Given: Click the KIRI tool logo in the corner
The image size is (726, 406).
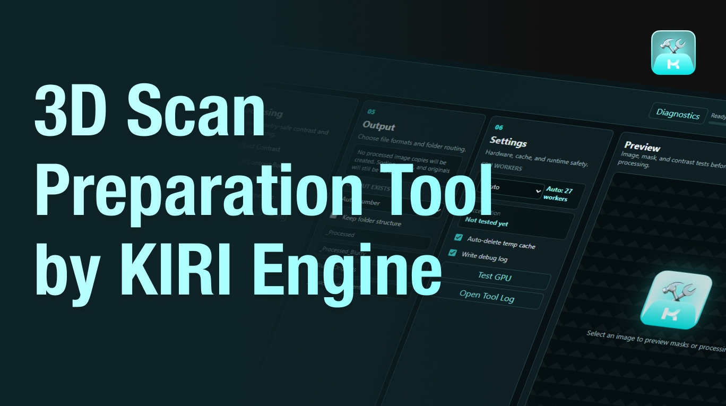Looking at the screenshot, I should pyautogui.click(x=673, y=53).
